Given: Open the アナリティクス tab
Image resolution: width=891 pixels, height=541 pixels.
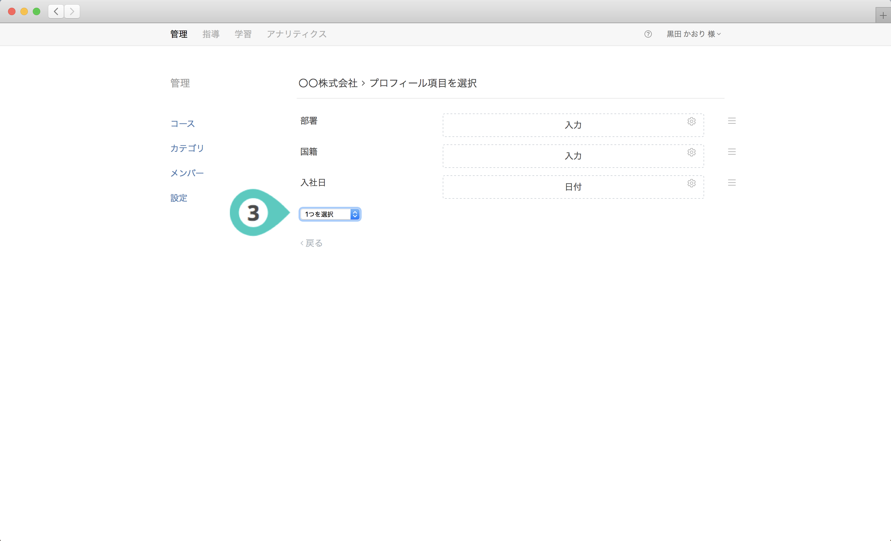Looking at the screenshot, I should [296, 34].
